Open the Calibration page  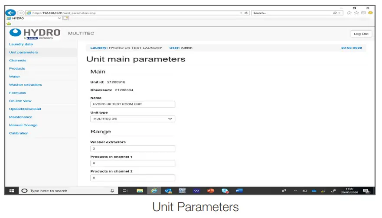19,133
